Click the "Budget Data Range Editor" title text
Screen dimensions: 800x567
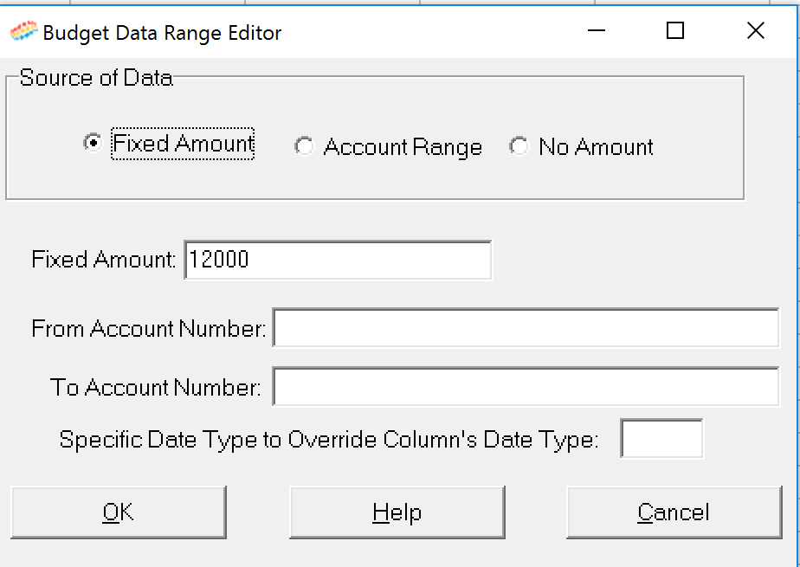click(162, 33)
